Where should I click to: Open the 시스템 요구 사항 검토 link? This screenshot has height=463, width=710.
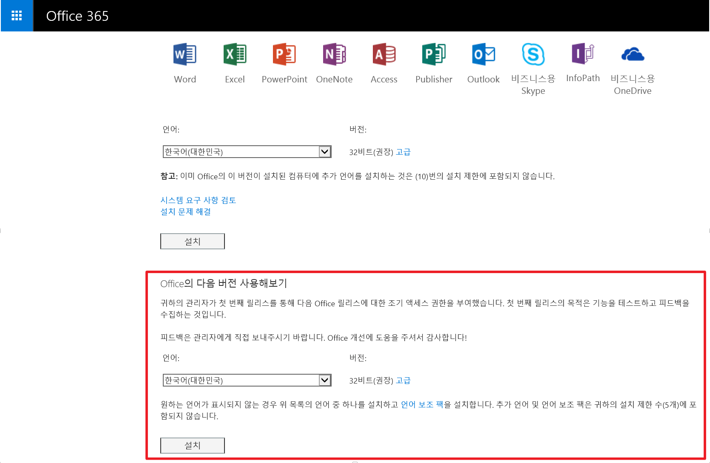pyautogui.click(x=198, y=200)
